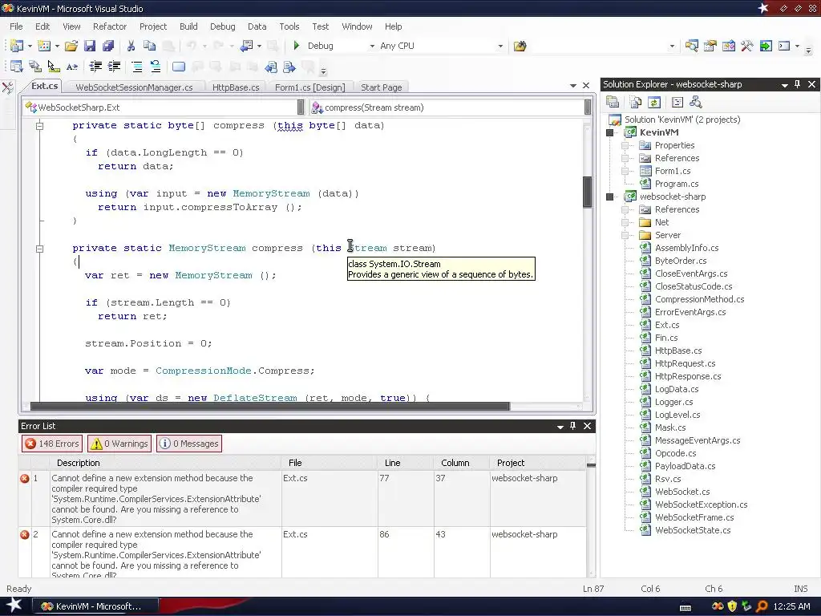Toggle a bookmark on the current line
The image size is (821, 616).
(179, 67)
